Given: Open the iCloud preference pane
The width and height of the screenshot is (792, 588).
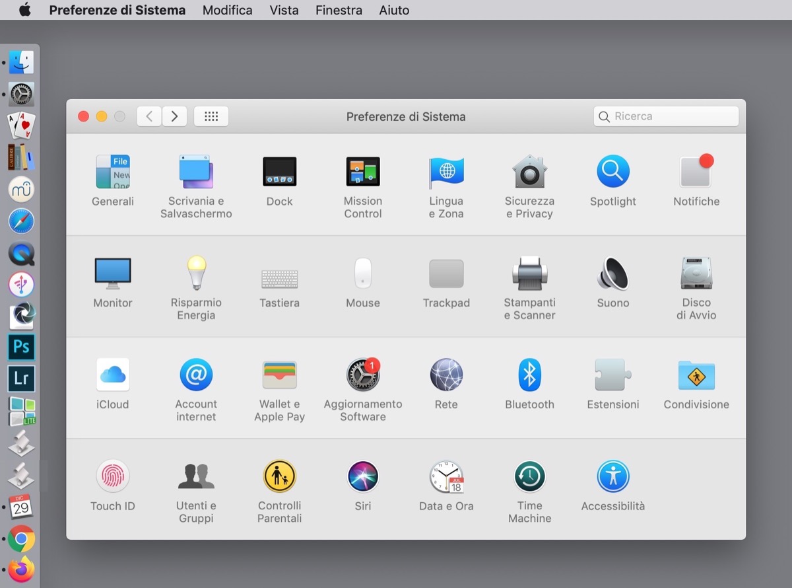Looking at the screenshot, I should pos(113,375).
